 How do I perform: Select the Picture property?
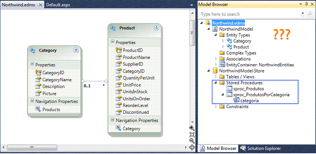[x=46, y=94]
